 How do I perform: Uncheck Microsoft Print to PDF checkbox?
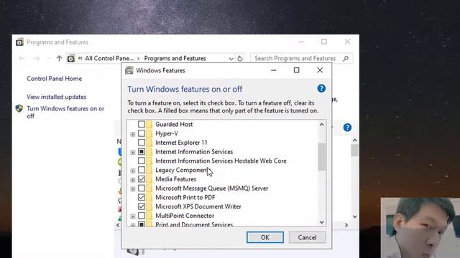click(142, 197)
